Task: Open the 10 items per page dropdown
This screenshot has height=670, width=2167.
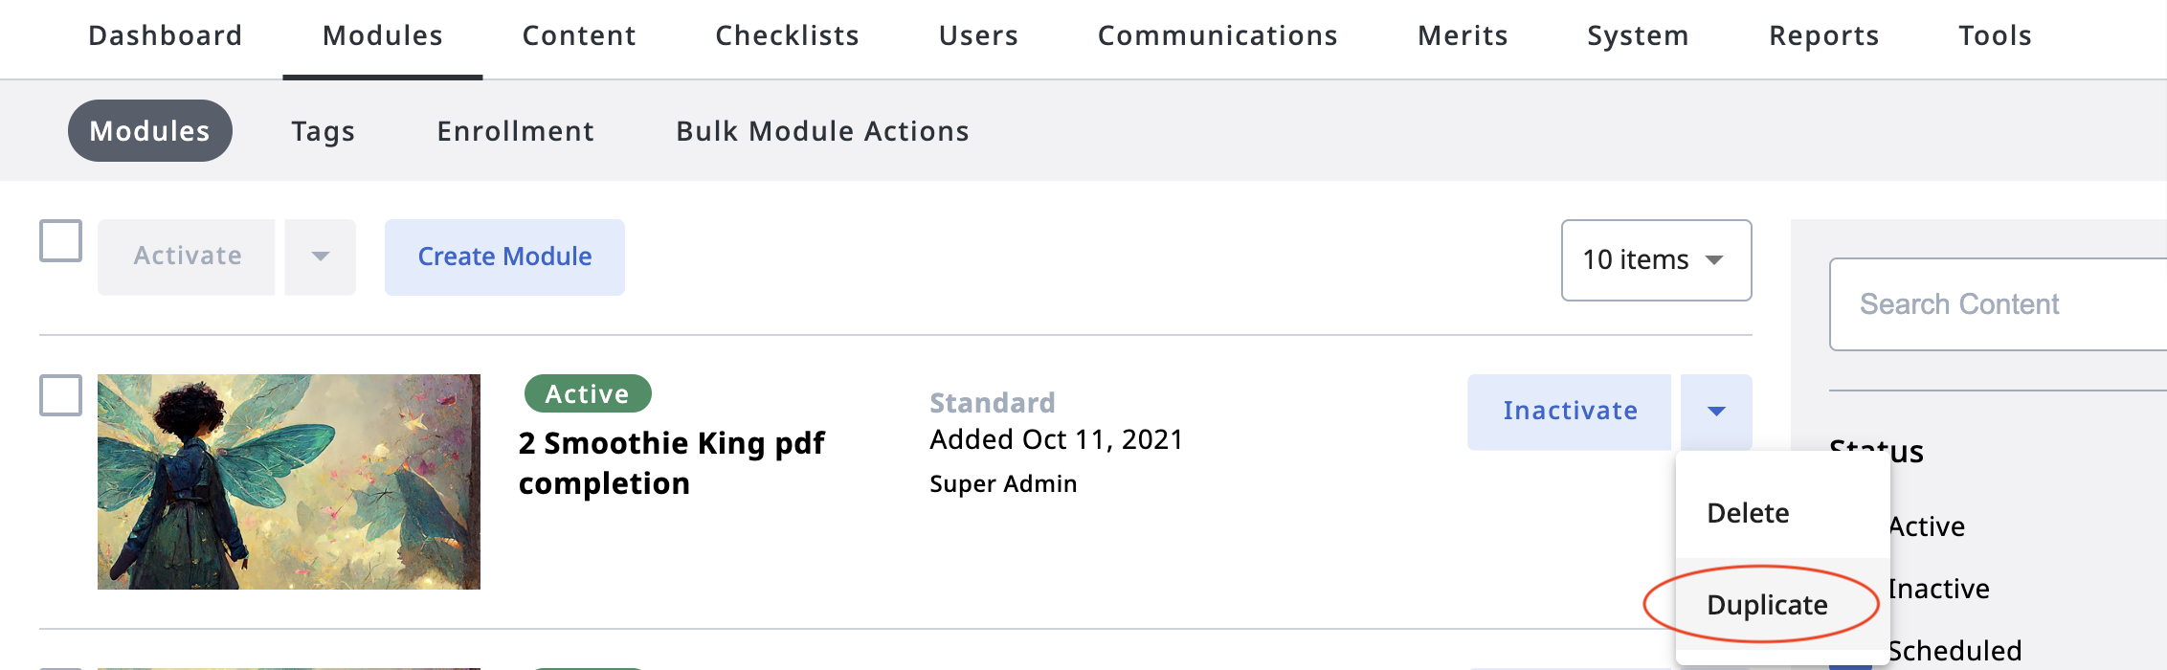Action: click(1656, 260)
